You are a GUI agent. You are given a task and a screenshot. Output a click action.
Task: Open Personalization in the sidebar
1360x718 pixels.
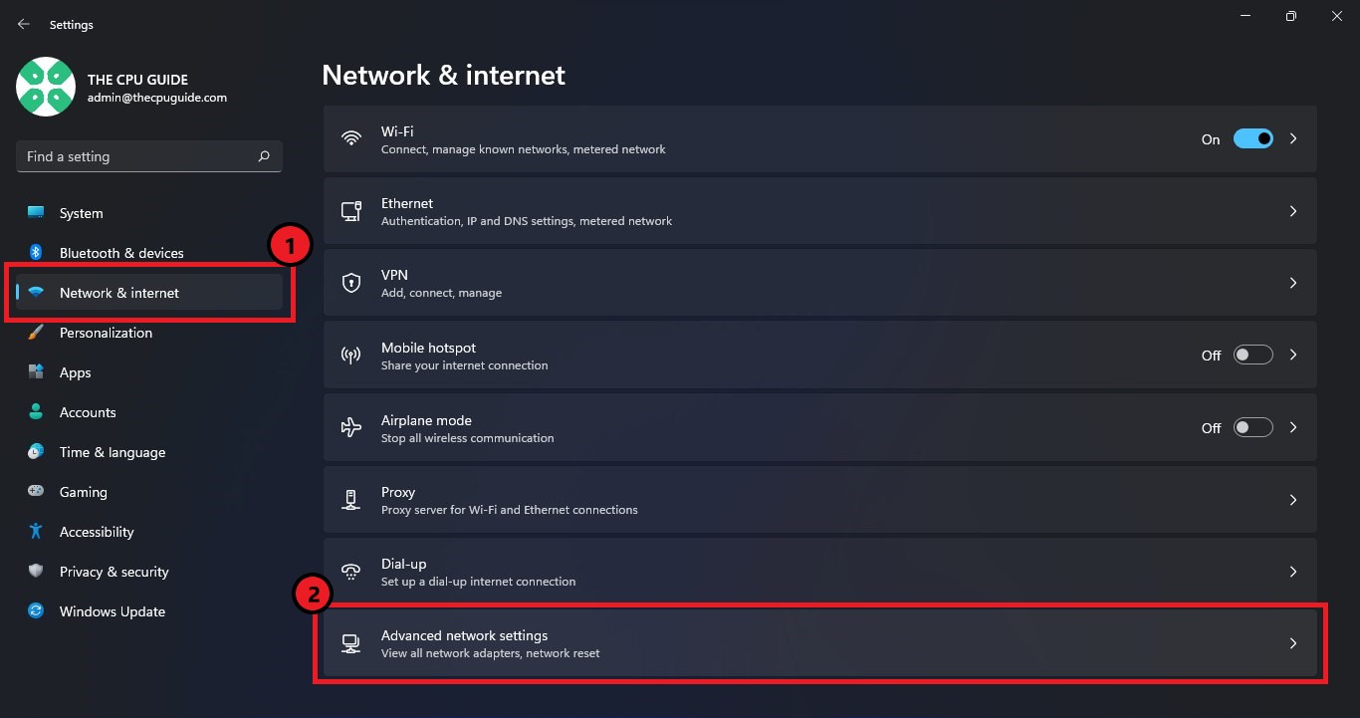coord(106,333)
